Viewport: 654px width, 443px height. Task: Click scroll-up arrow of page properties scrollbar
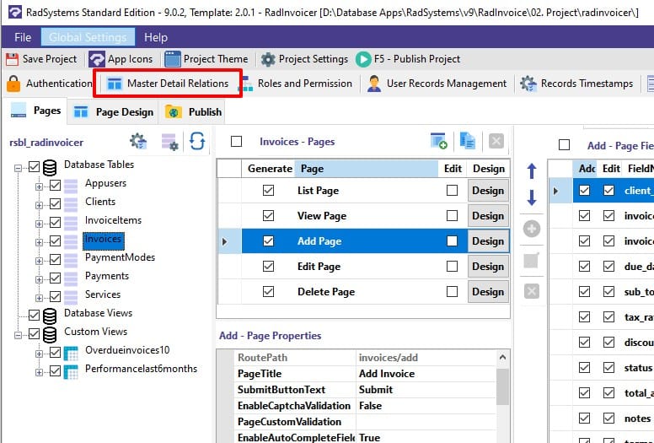click(502, 358)
